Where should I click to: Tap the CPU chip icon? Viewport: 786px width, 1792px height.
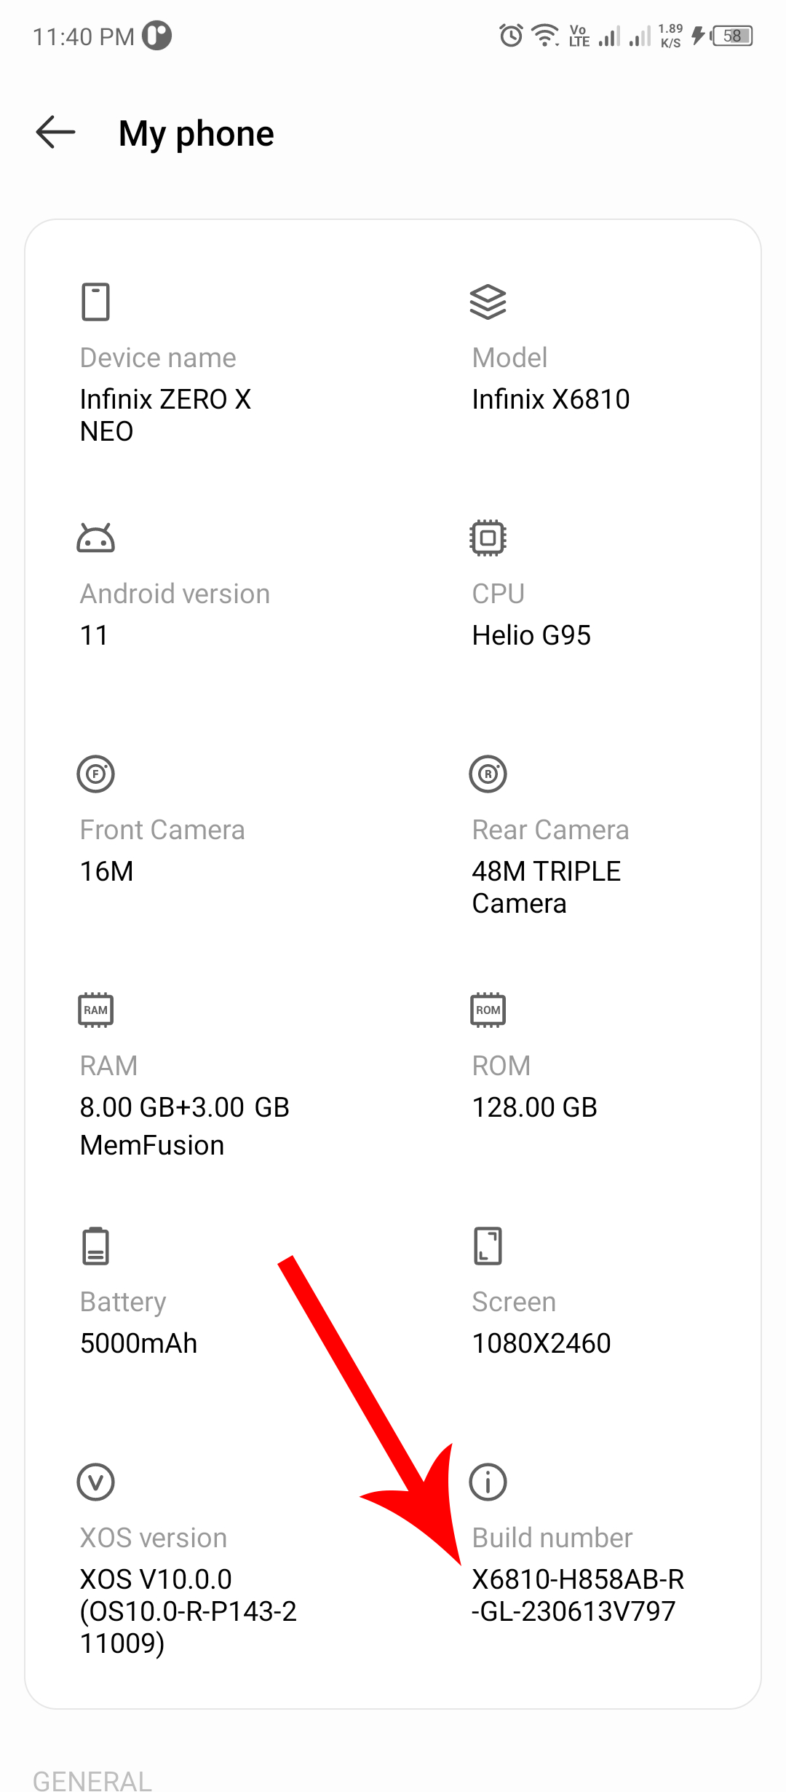click(x=488, y=538)
